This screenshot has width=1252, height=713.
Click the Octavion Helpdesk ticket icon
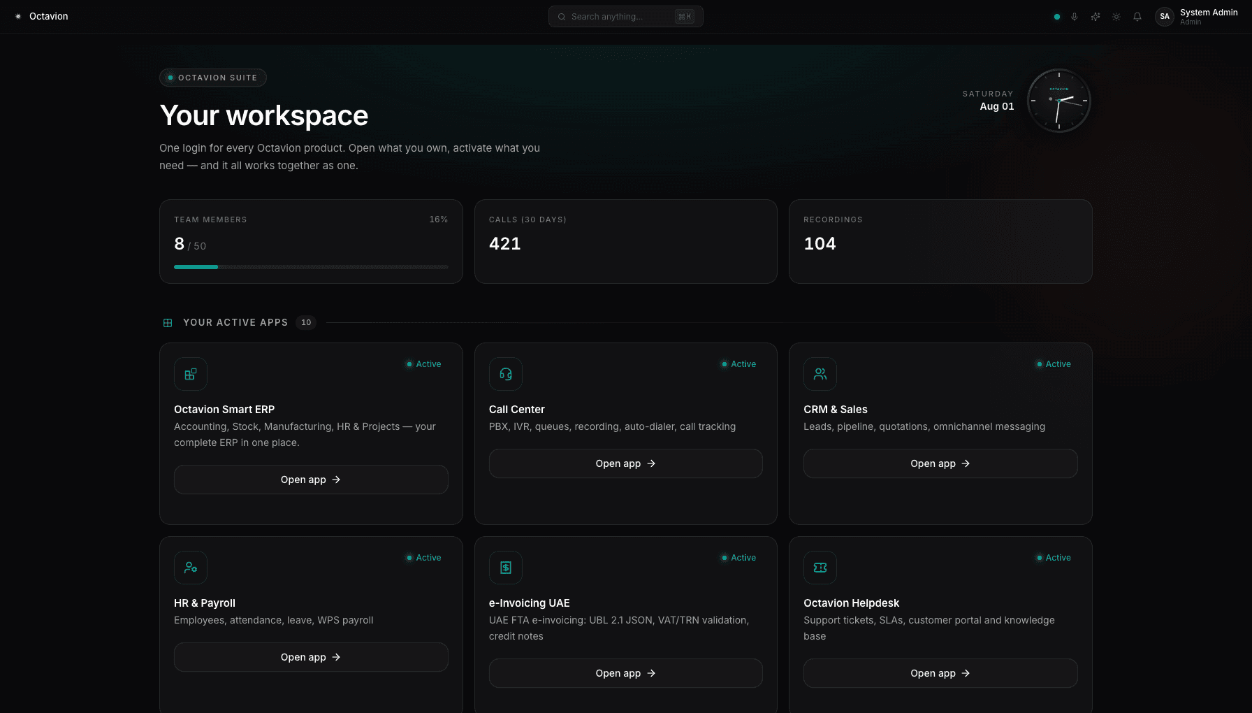point(820,568)
